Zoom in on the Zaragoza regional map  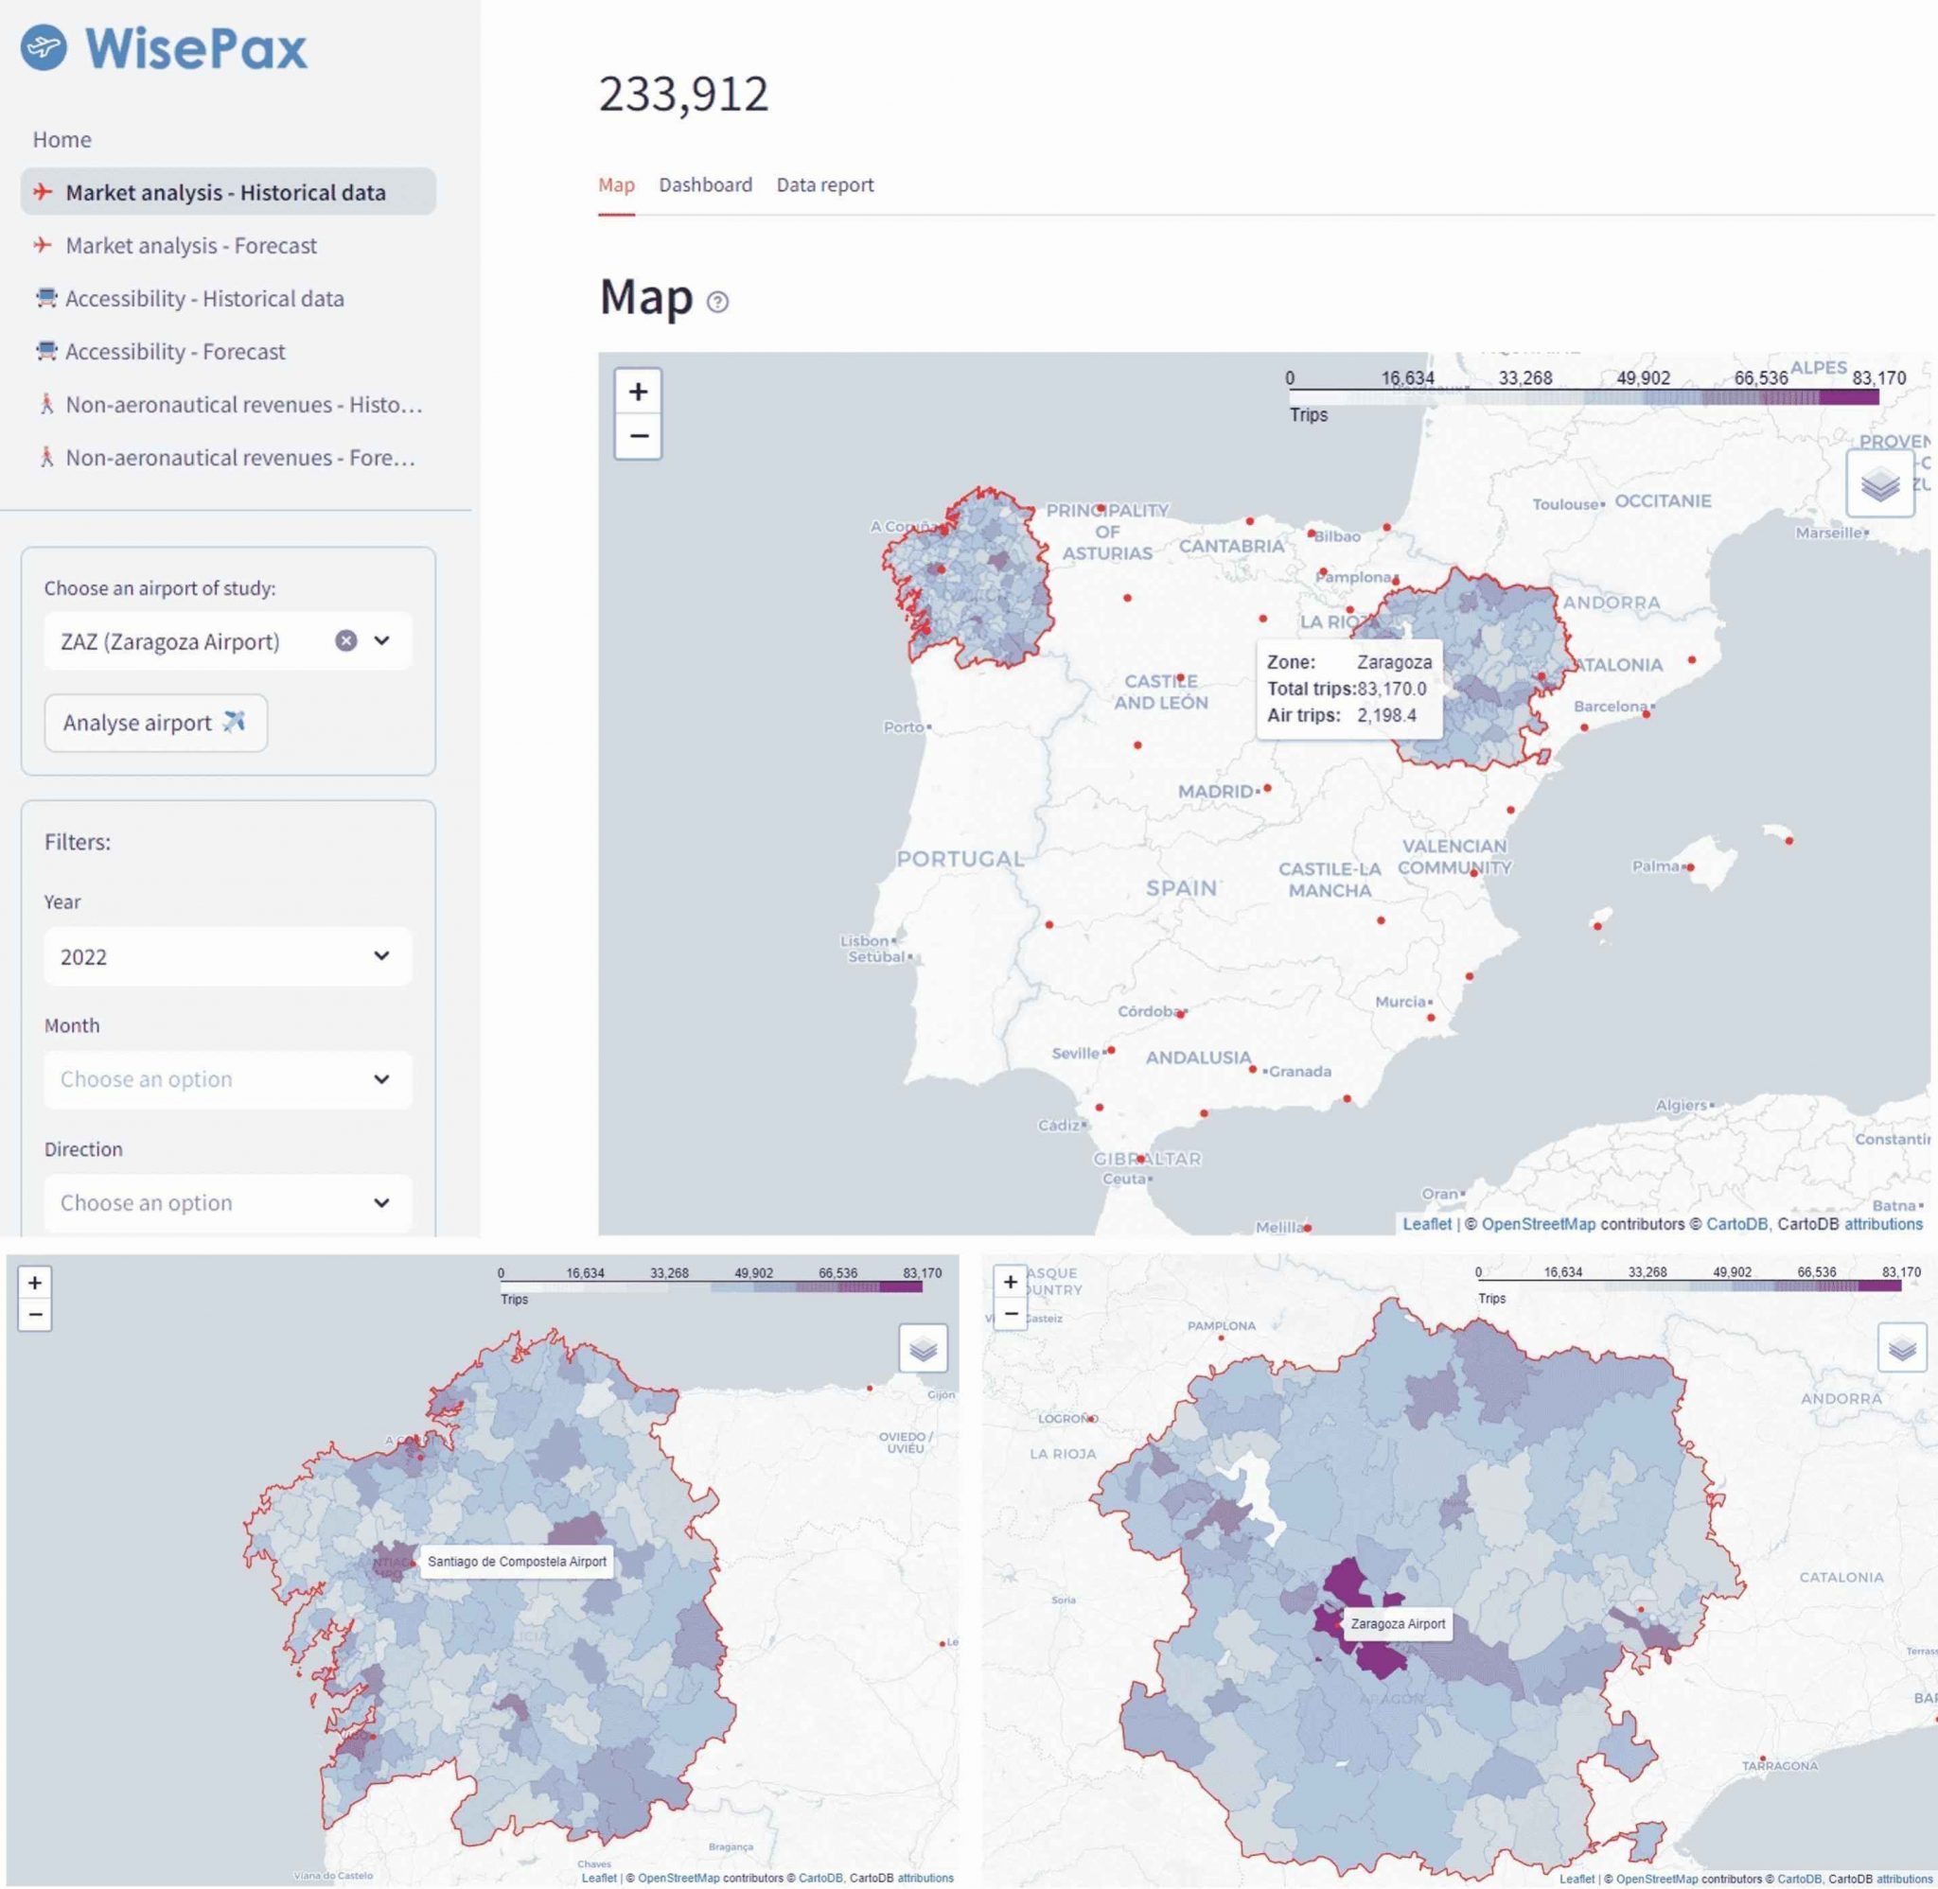click(1011, 1281)
